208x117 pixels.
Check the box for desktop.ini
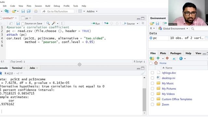coord(152,78)
